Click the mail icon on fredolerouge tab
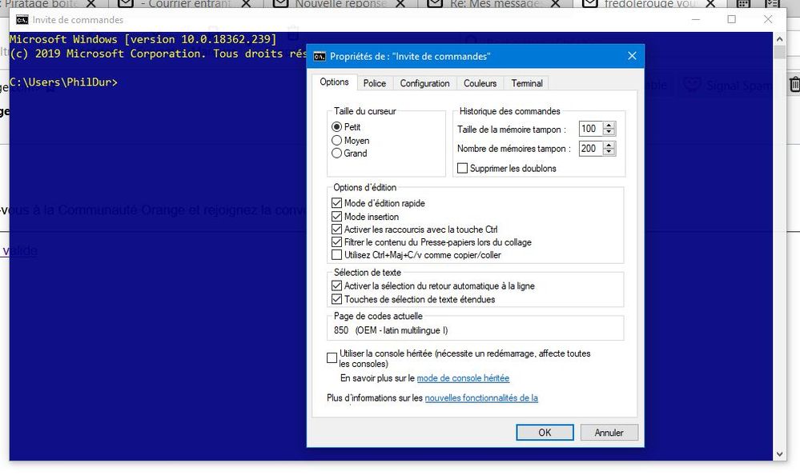The height and width of the screenshot is (475, 800). [590, 4]
